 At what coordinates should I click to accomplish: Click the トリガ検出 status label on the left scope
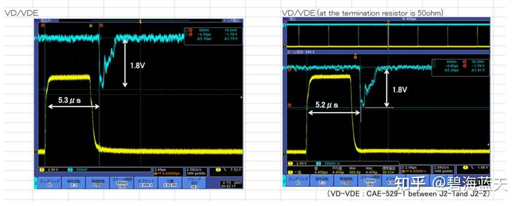click(x=232, y=20)
